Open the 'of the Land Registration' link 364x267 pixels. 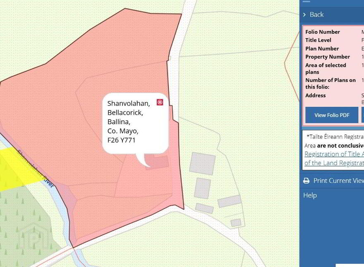pos(334,163)
